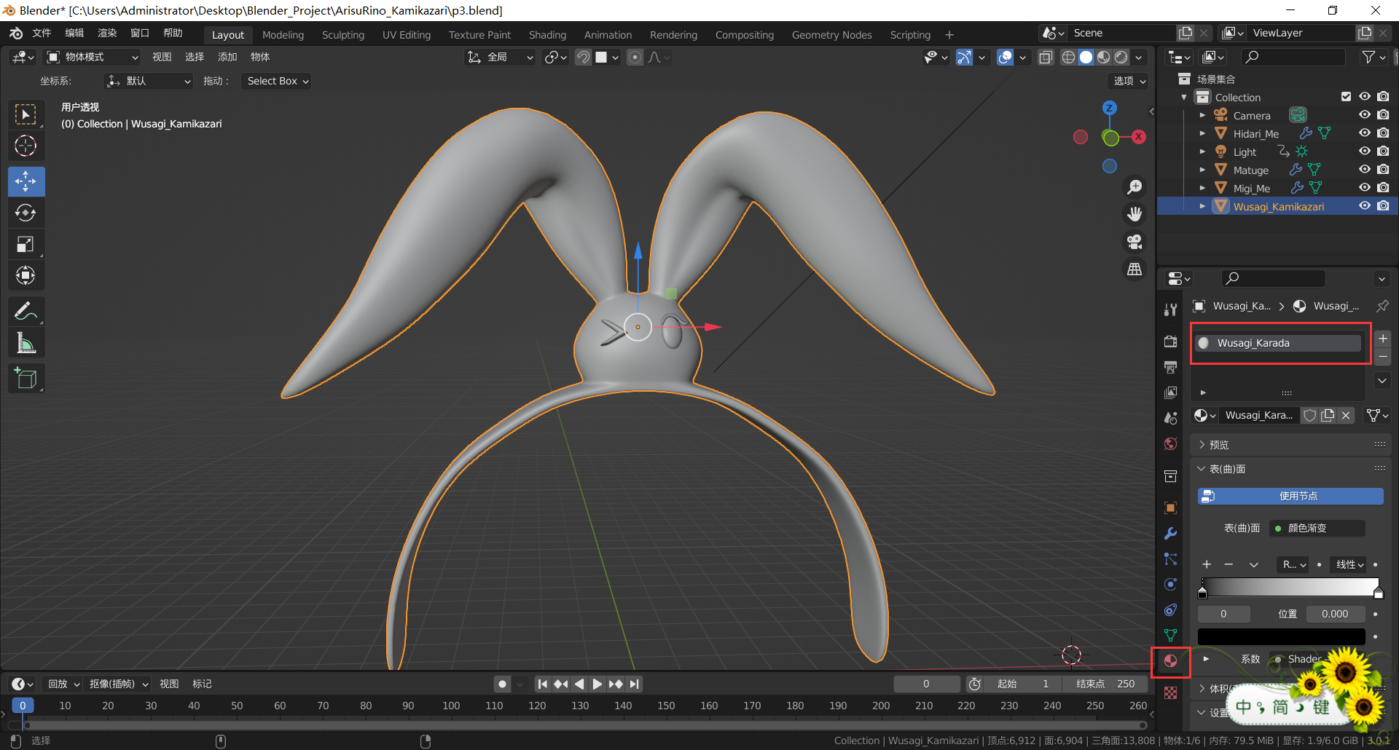Switch to the Shading workspace tab
1399x750 pixels.
(547, 35)
